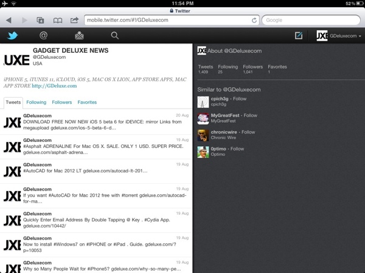Click the mobile.twitter.com address bar
Viewport: 365px width, 273px height.
coord(172,20)
